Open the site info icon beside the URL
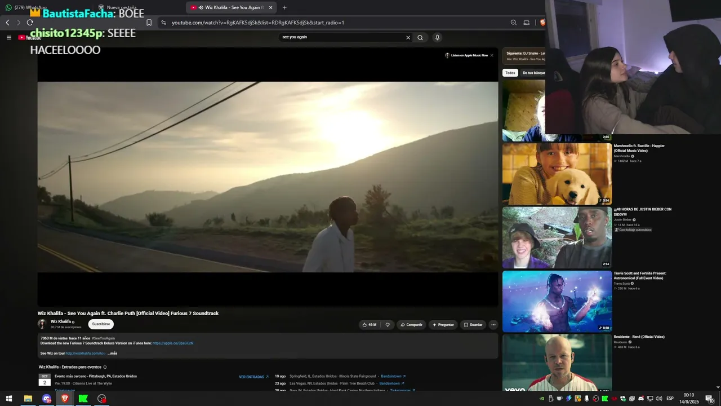 coord(163,23)
